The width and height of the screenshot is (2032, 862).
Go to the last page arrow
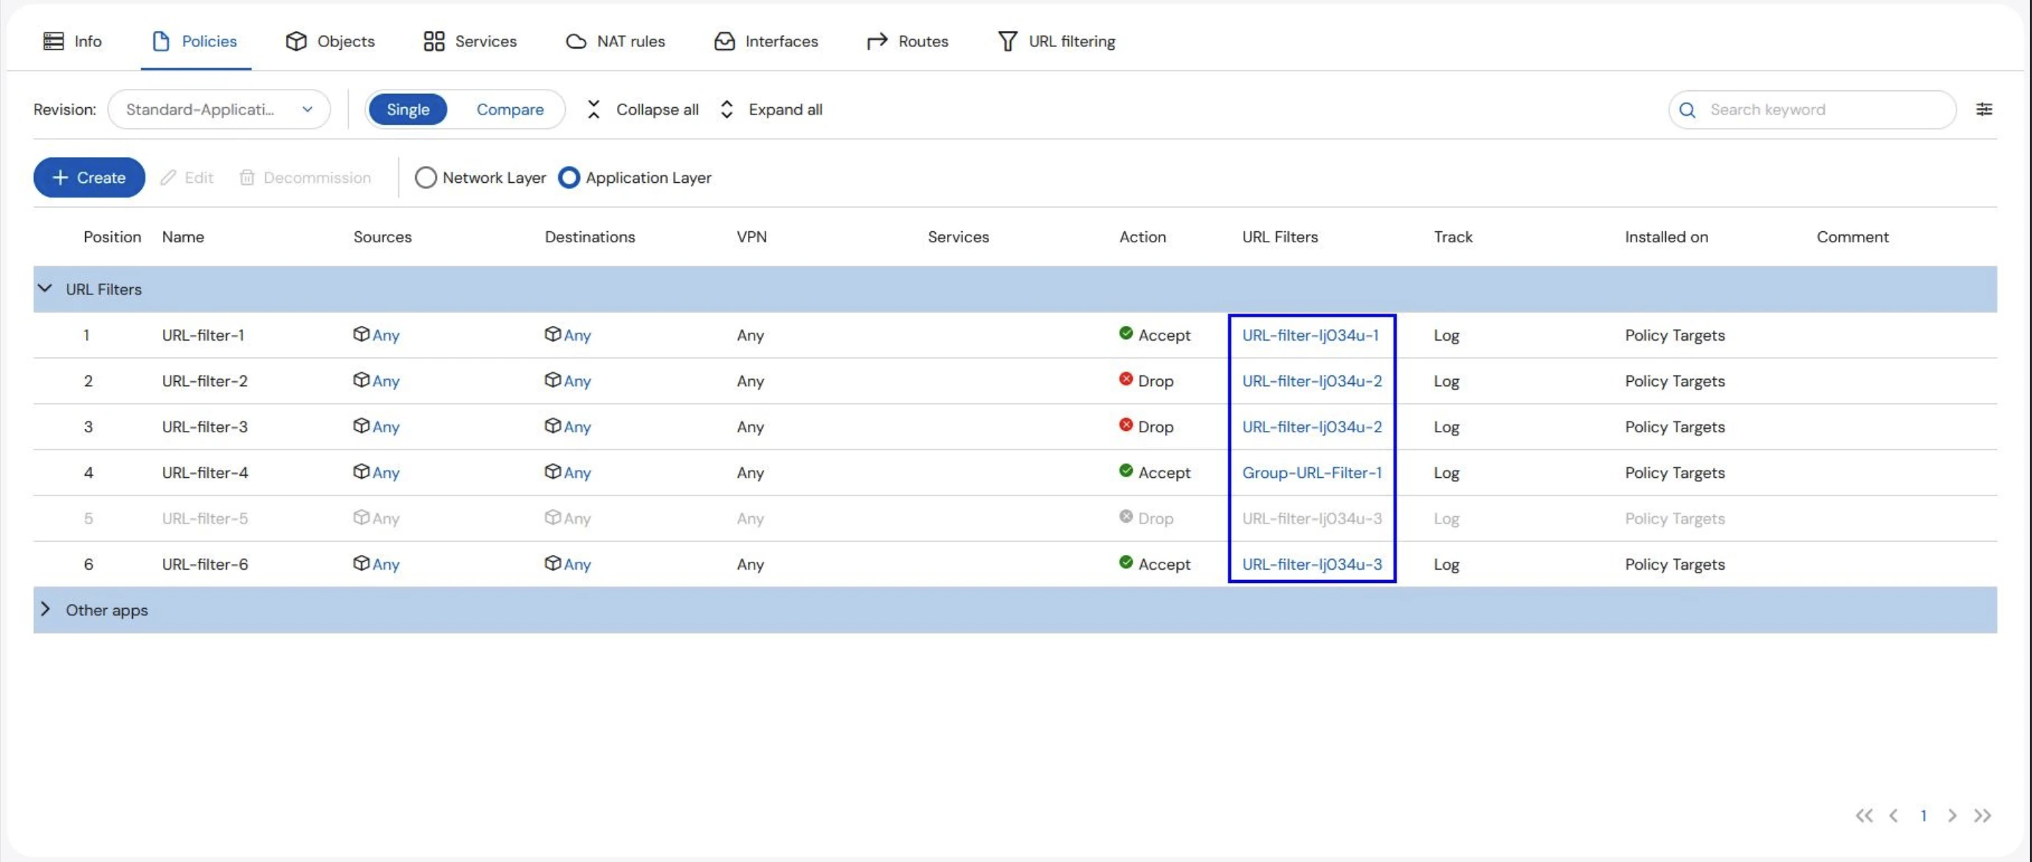tap(1982, 816)
